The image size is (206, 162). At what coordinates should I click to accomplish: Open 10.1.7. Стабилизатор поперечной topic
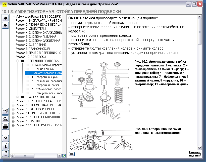pyautogui.click(x=43, y=89)
